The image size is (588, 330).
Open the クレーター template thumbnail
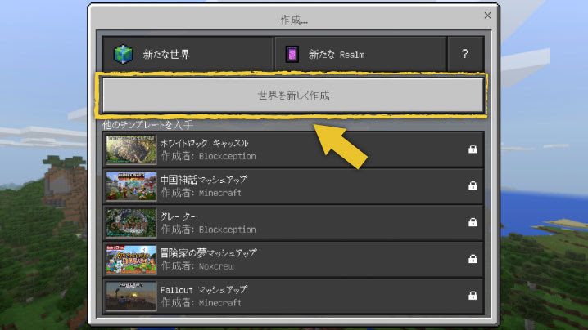(131, 223)
